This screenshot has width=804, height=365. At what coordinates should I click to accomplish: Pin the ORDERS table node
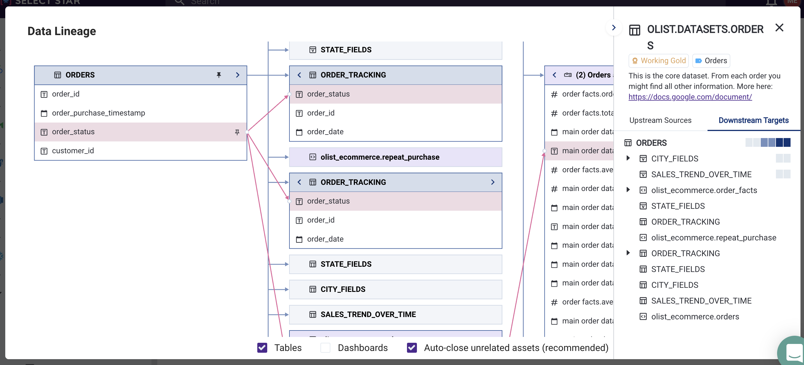click(219, 75)
